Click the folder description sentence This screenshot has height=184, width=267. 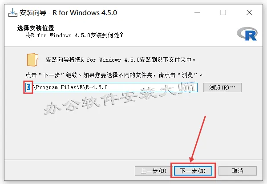[x=121, y=59]
